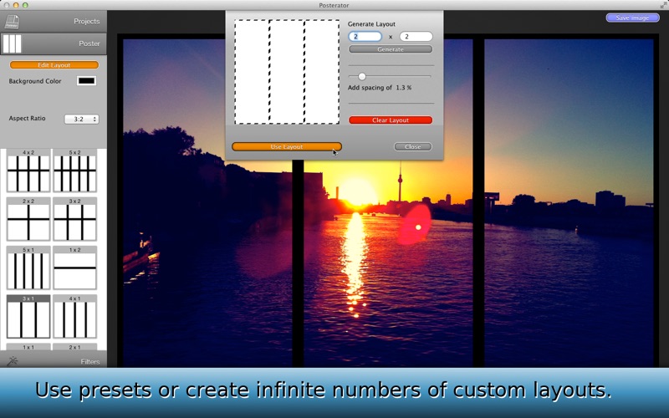Click the first Generate Layout number field
Screen dimensions: 669x418
pyautogui.click(x=365, y=37)
